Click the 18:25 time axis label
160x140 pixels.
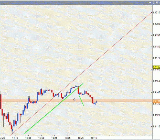coord(81,138)
